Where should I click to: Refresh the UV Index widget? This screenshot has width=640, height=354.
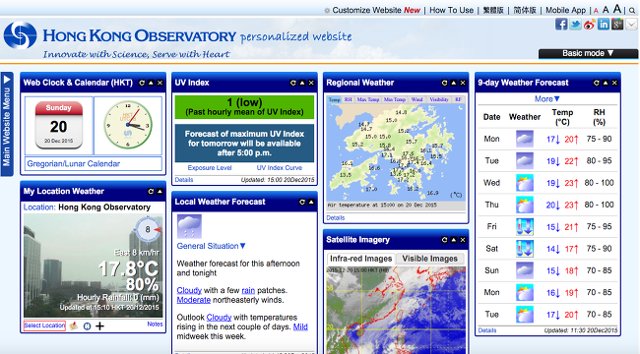point(293,83)
